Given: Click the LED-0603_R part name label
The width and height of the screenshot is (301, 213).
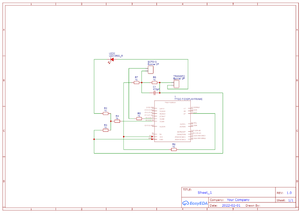Looking at the screenshot, I should (116, 56).
